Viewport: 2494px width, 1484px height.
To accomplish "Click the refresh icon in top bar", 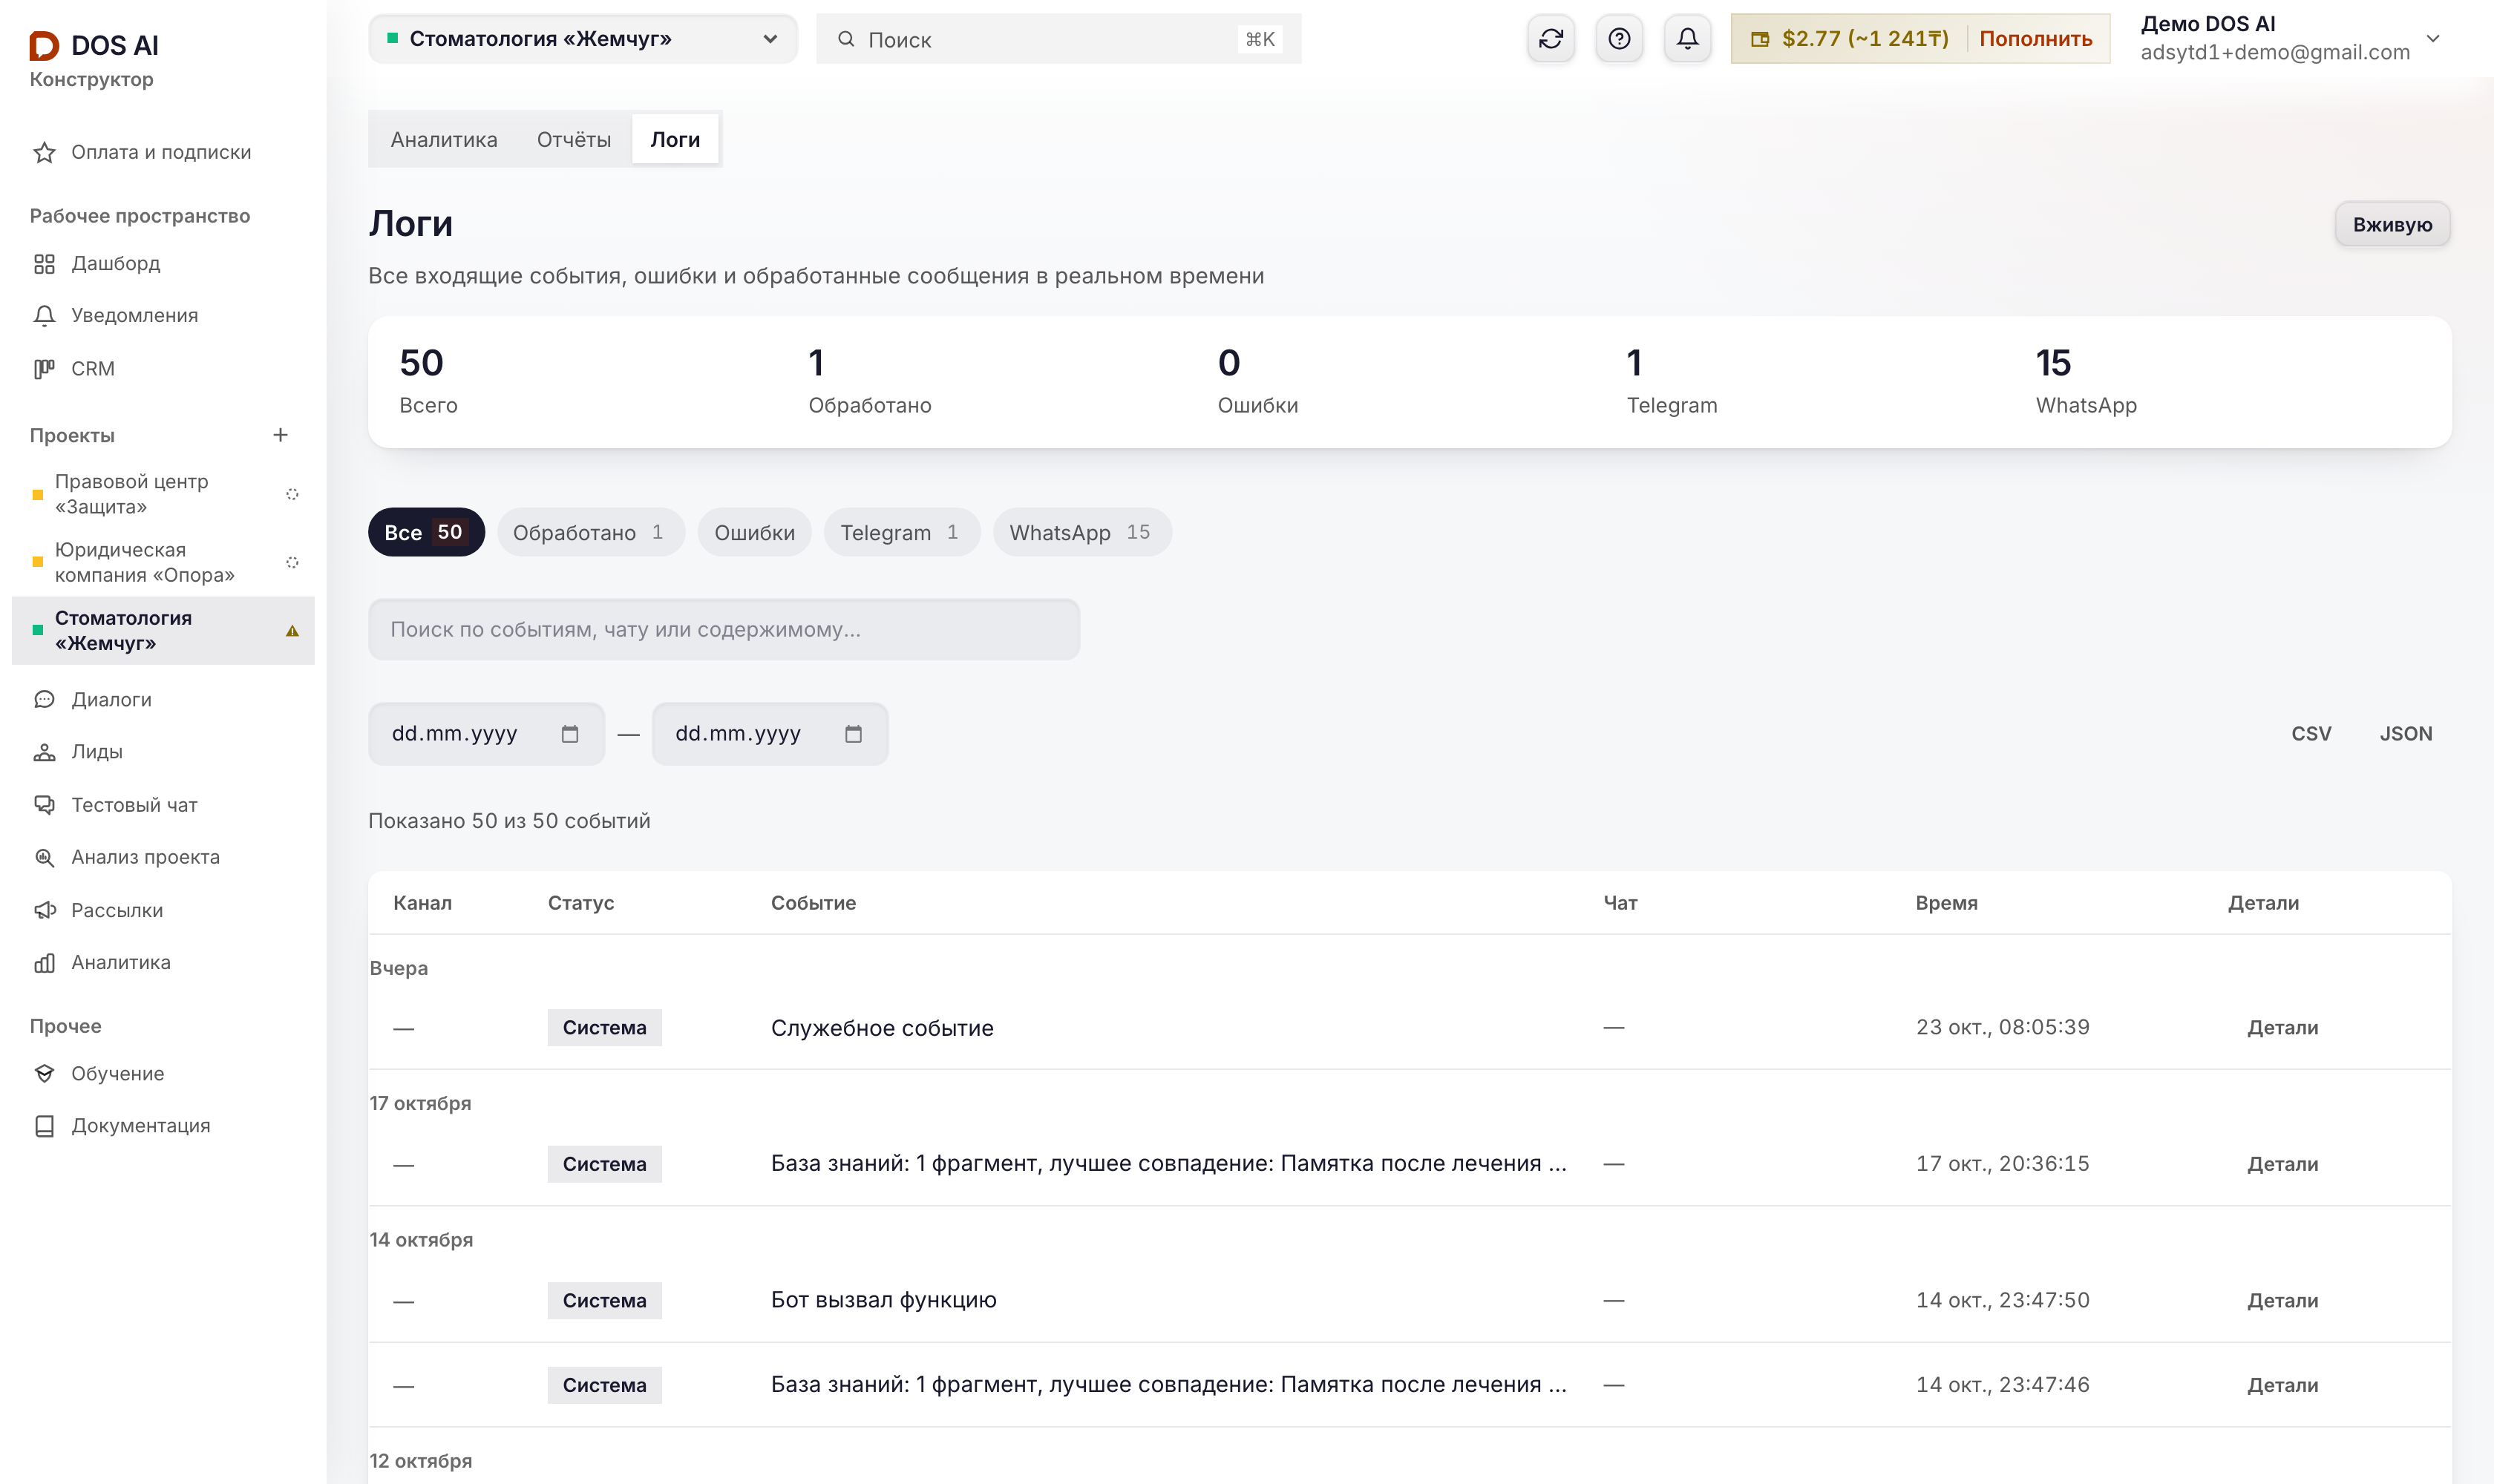I will pos(1551,39).
